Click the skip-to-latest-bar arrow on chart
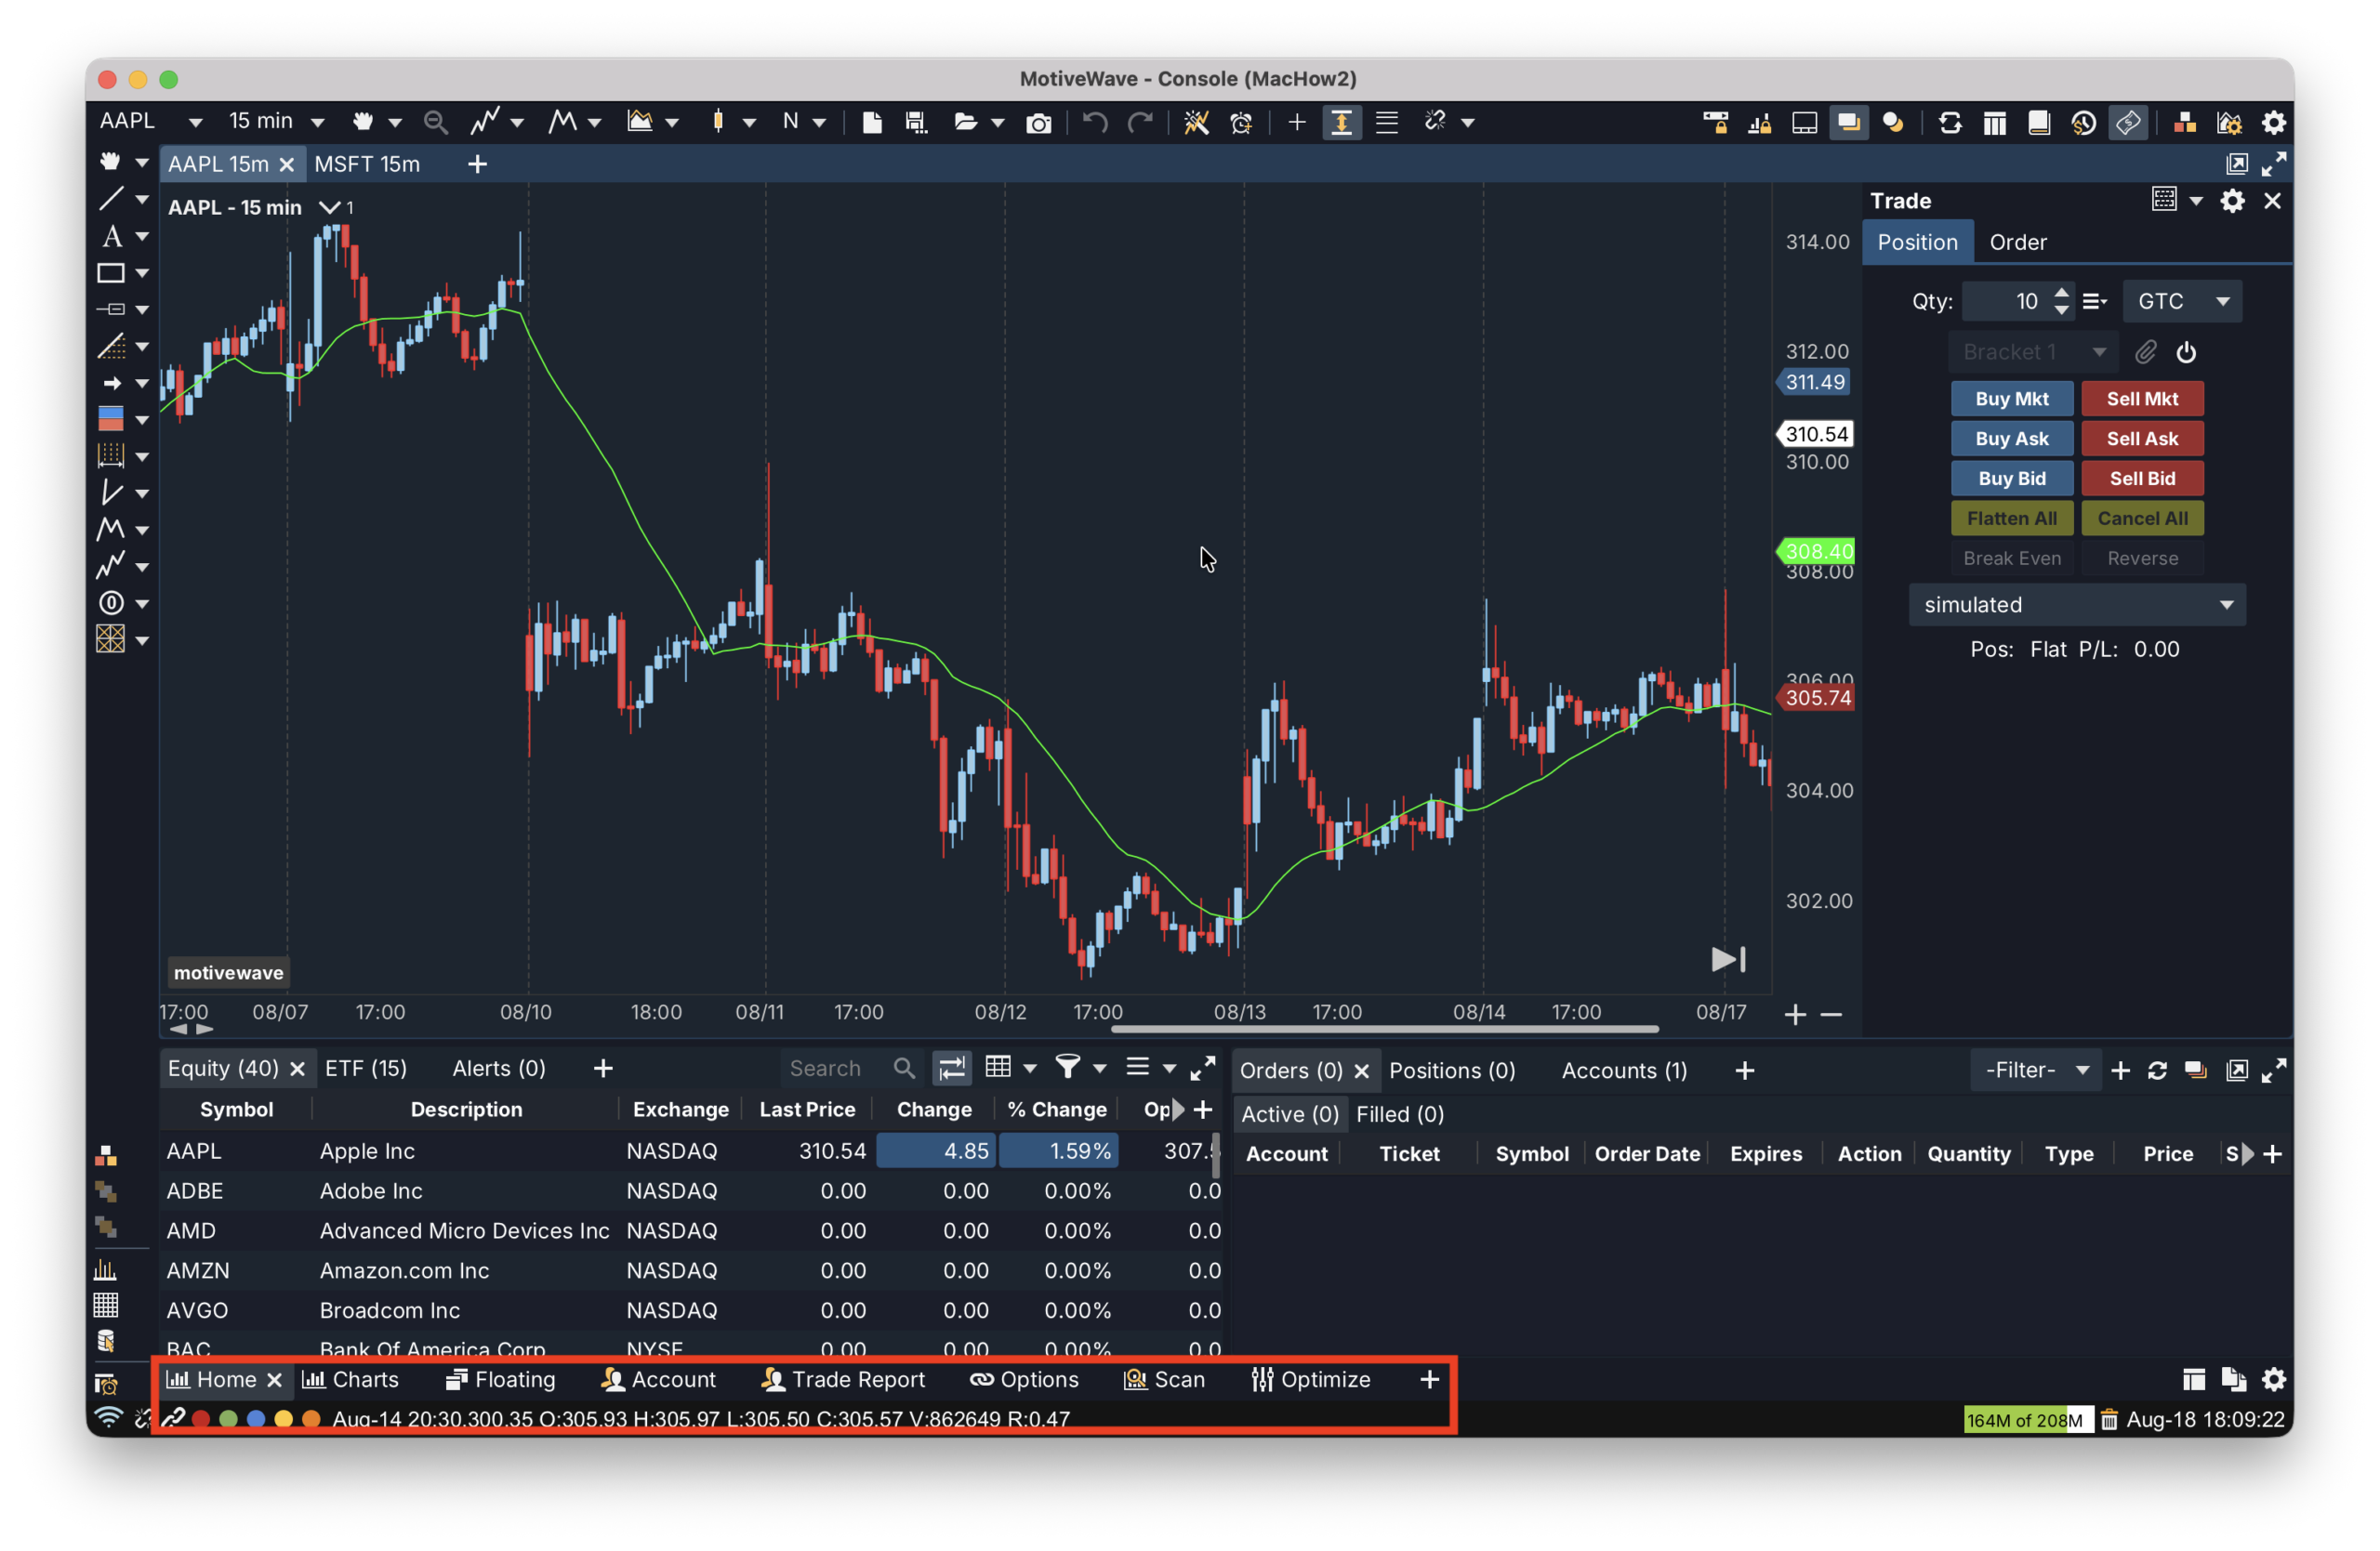This screenshot has height=1551, width=2380. point(1729,959)
